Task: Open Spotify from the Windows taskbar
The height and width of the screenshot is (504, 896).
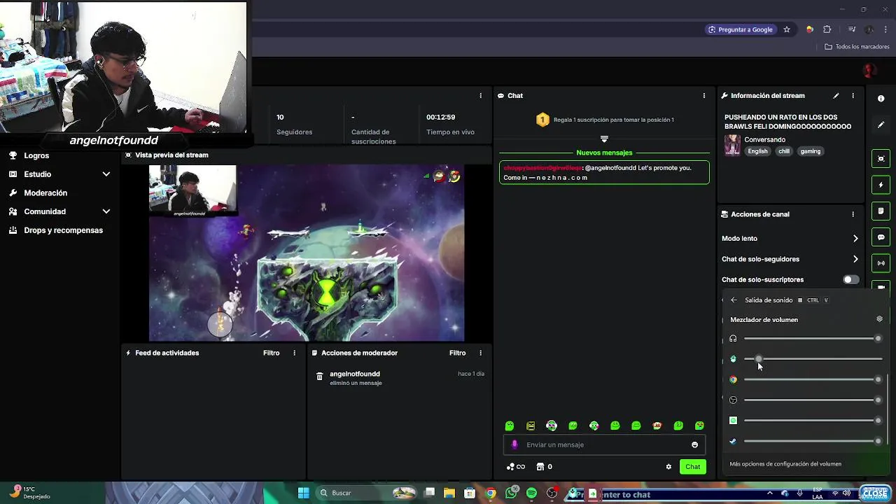Action: [x=531, y=493]
